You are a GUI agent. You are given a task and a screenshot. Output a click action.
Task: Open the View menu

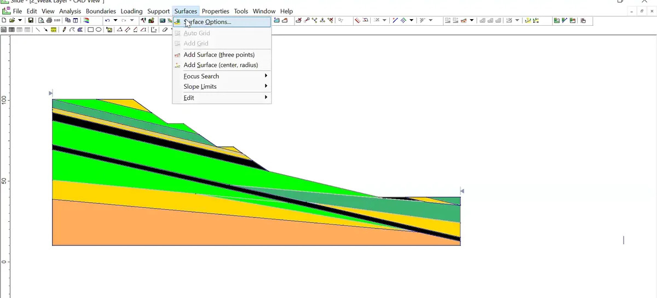coord(48,11)
